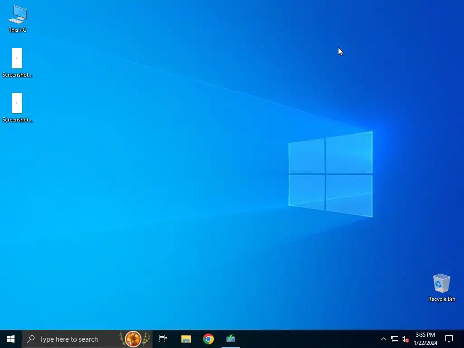Click the muted volume tray icon
464x348 pixels.
405,339
